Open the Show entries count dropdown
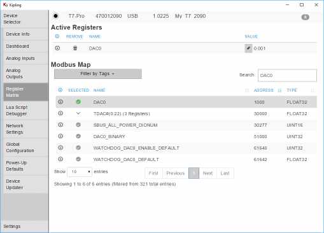 click(80, 172)
